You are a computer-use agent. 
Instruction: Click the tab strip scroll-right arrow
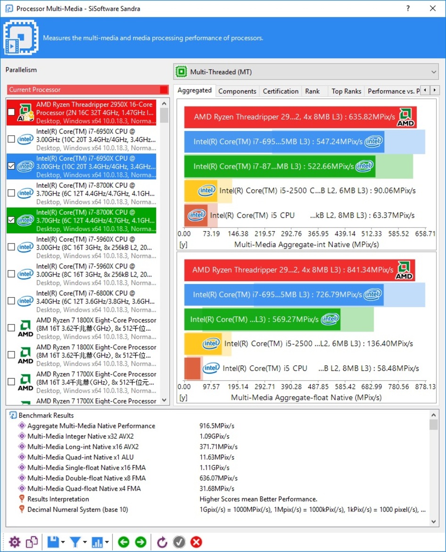pos(435,91)
